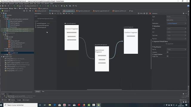Select nav_graph.xml in project tree
The width and height of the screenshot is (191, 107).
tap(13, 53)
